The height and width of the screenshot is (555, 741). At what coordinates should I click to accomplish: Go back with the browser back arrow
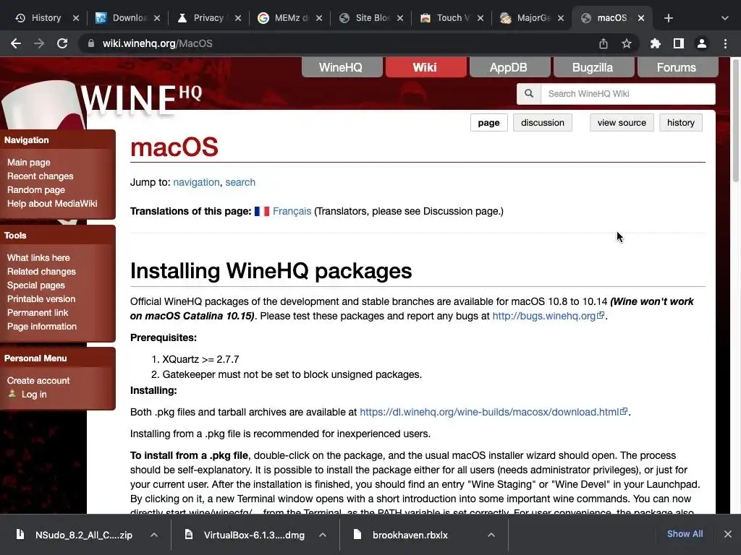pyautogui.click(x=16, y=43)
